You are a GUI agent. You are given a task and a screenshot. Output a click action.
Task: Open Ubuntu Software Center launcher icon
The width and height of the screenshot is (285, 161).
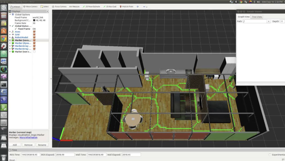coord(4,31)
